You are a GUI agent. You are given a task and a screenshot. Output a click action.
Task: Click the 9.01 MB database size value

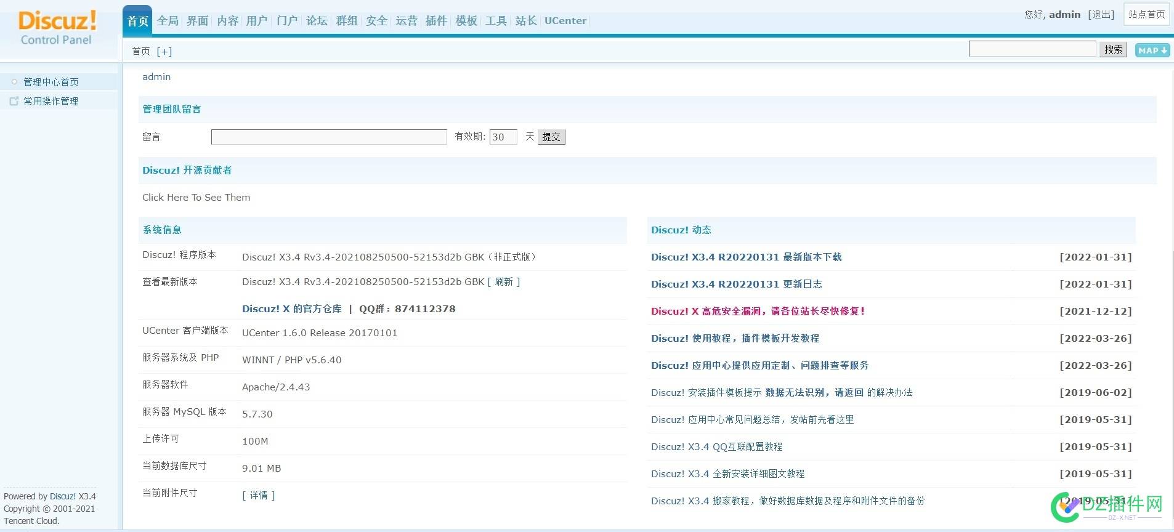pyautogui.click(x=262, y=469)
